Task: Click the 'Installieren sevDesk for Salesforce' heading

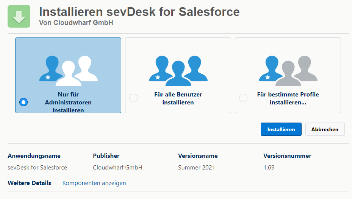Action: (139, 12)
